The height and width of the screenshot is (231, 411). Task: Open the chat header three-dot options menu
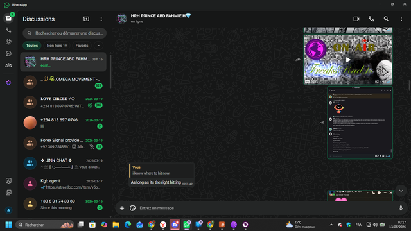pos(401,19)
